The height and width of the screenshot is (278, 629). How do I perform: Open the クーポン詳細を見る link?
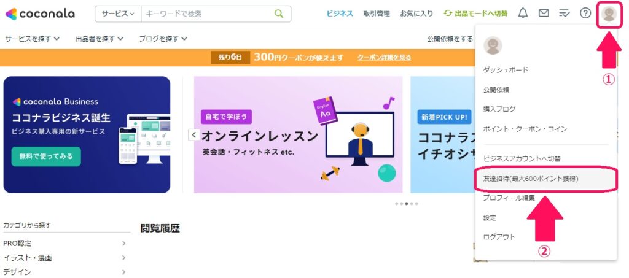[384, 57]
